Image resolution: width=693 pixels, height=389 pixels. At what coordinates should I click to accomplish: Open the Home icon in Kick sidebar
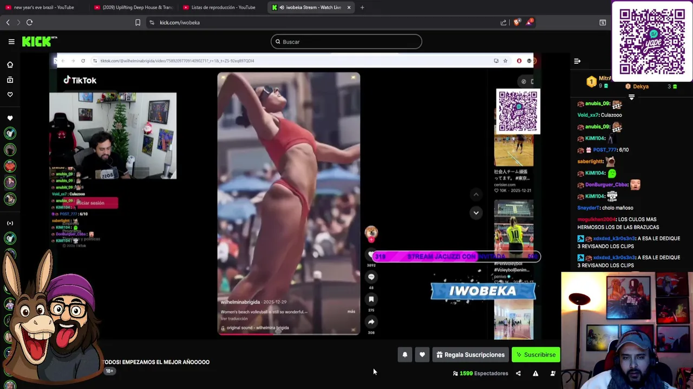(10, 65)
